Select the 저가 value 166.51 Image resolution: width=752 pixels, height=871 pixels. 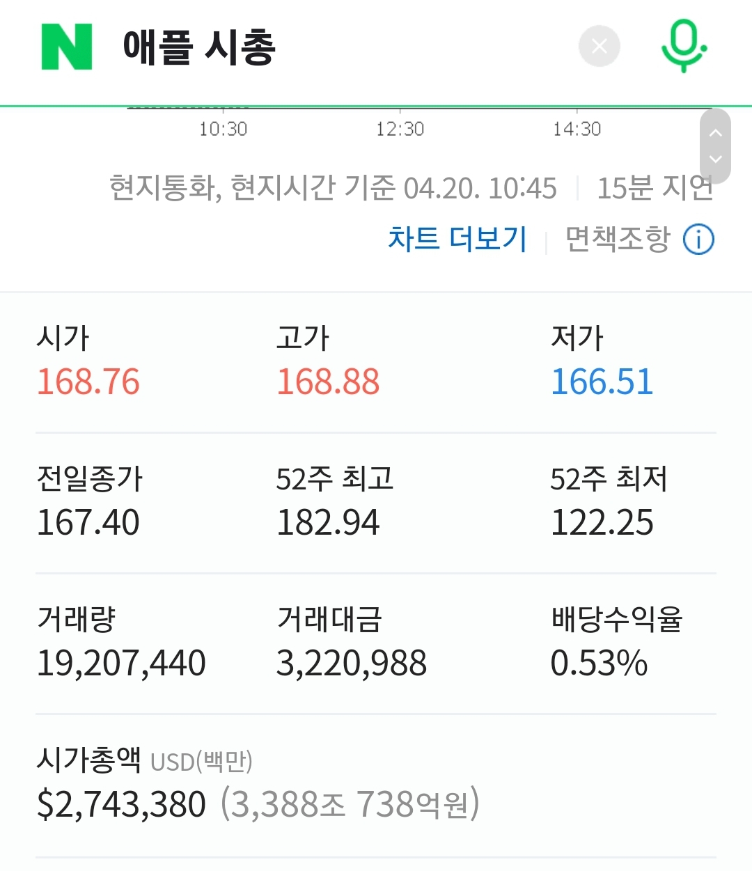[602, 382]
